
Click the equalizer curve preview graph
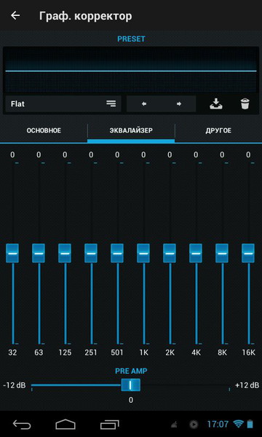click(x=131, y=70)
